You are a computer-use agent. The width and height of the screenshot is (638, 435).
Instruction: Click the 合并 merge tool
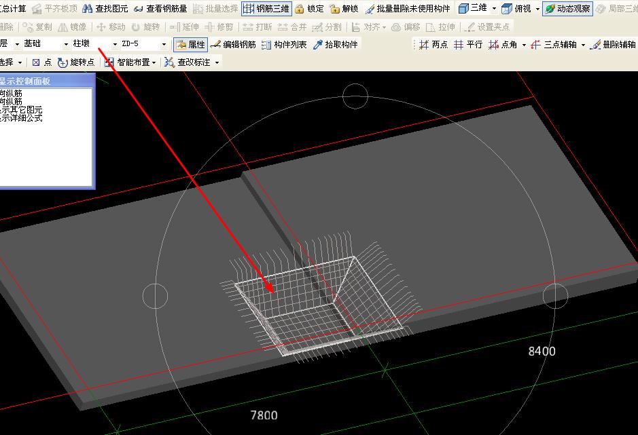292,27
